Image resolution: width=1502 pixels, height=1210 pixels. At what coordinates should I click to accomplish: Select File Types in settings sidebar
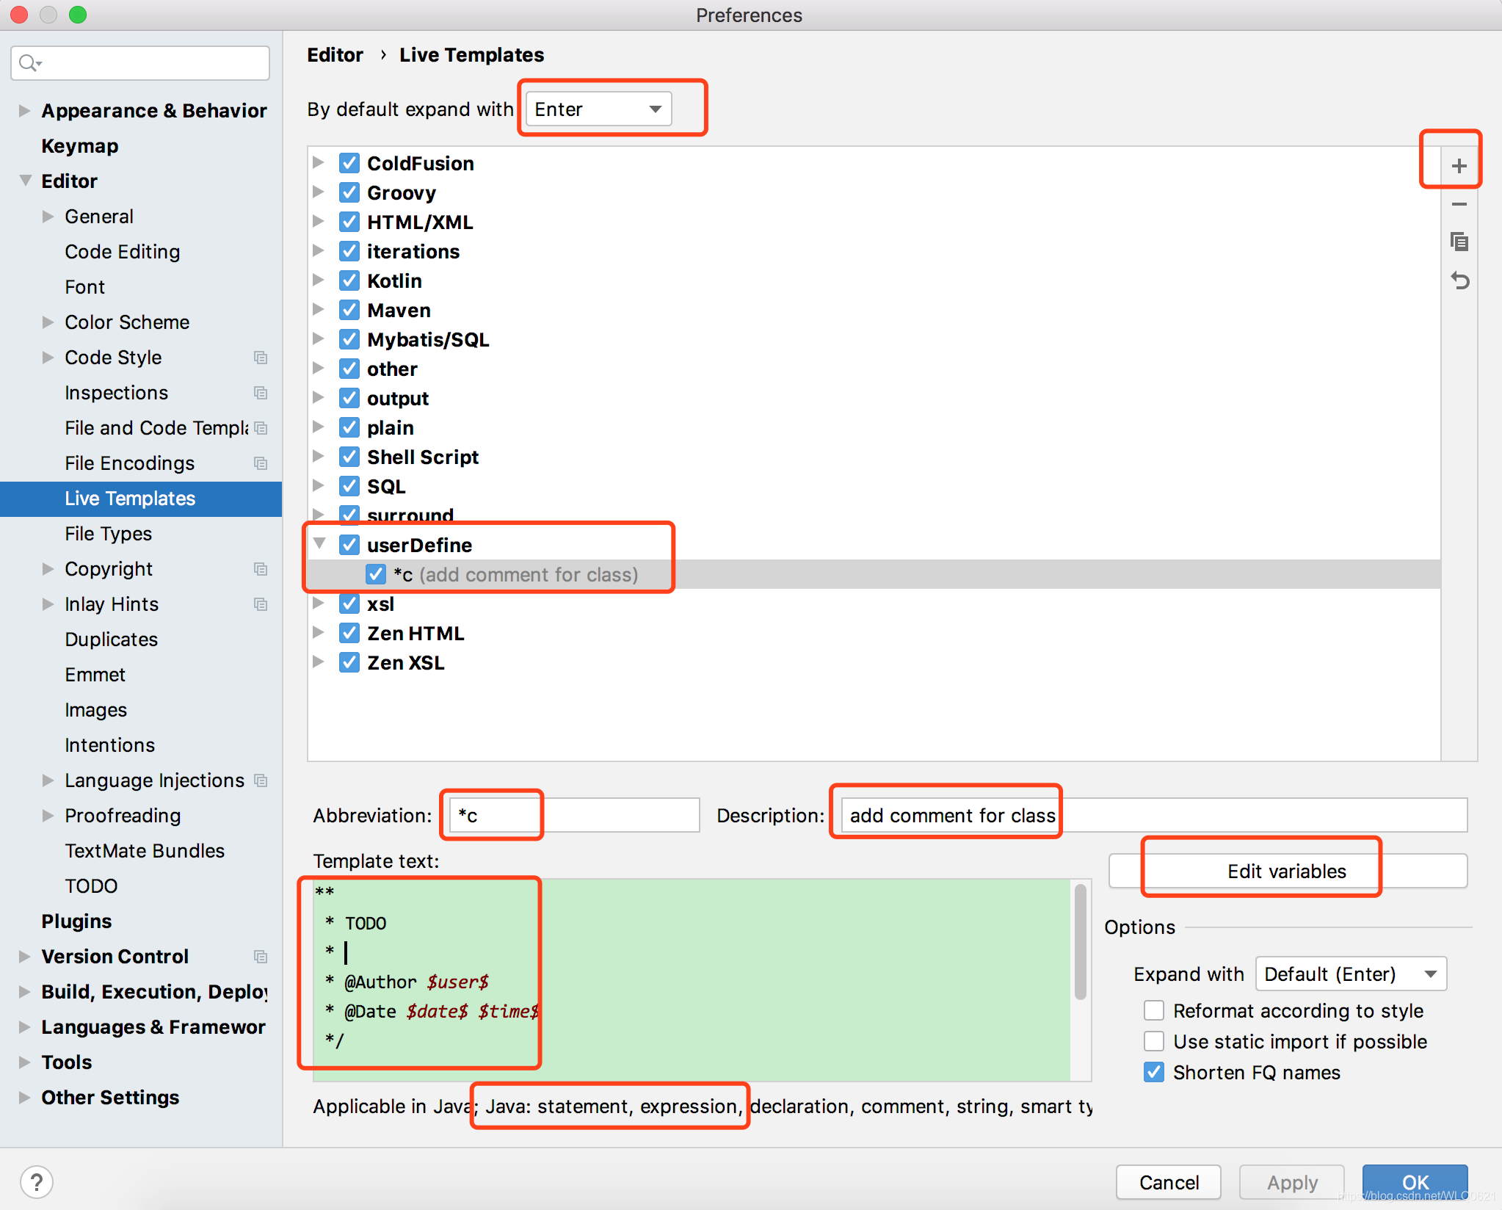(108, 534)
